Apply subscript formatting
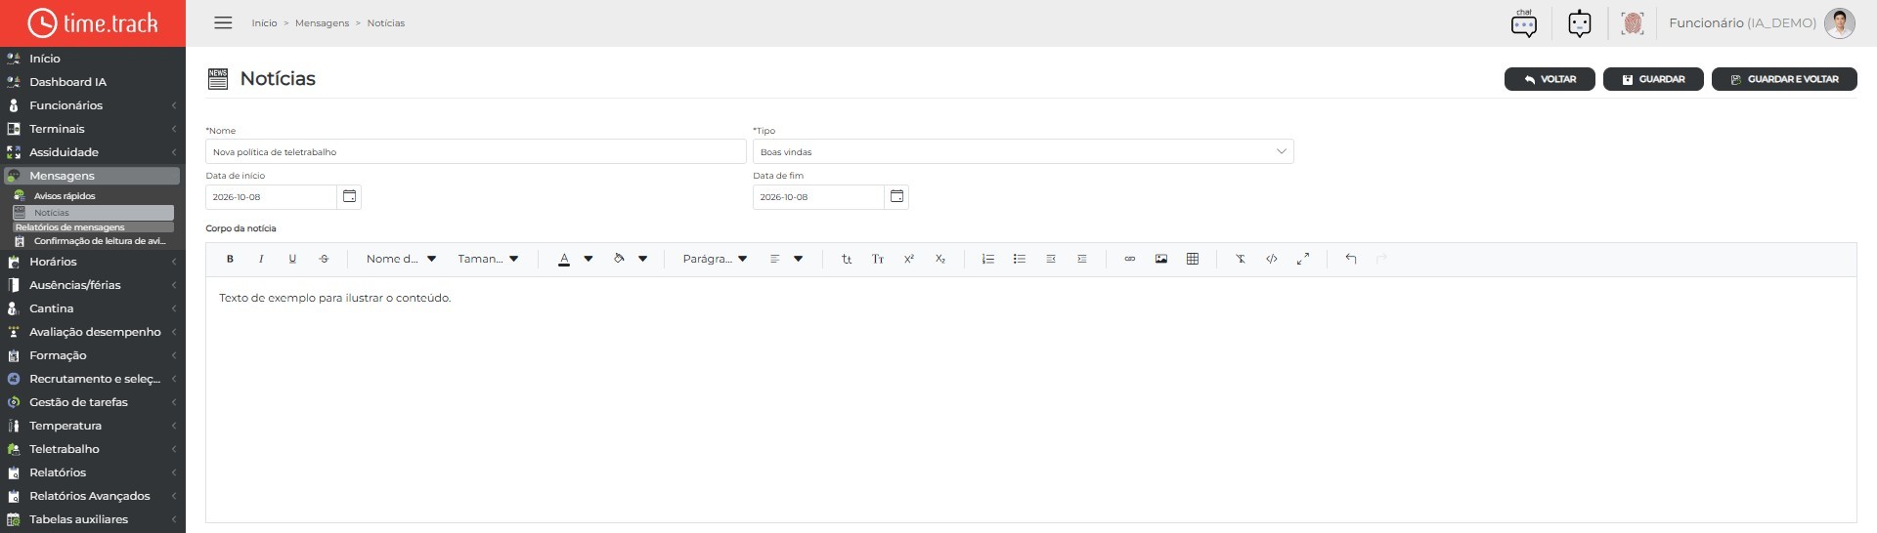Screen dimensions: 1877x533 [x=940, y=259]
